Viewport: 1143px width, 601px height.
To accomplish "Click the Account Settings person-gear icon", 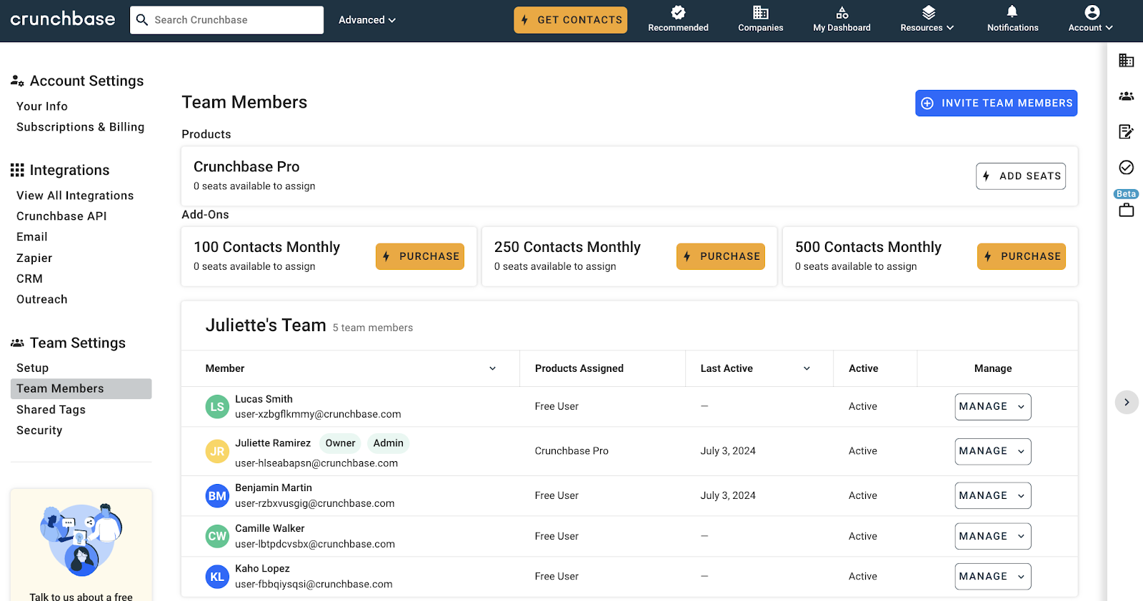I will (x=17, y=81).
